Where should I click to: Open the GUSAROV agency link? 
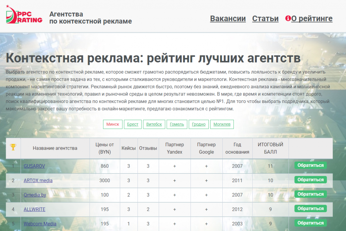34,166
